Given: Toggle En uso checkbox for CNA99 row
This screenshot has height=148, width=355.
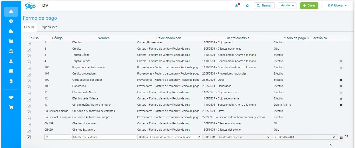Looking at the screenshot, I should pyautogui.click(x=29, y=125).
